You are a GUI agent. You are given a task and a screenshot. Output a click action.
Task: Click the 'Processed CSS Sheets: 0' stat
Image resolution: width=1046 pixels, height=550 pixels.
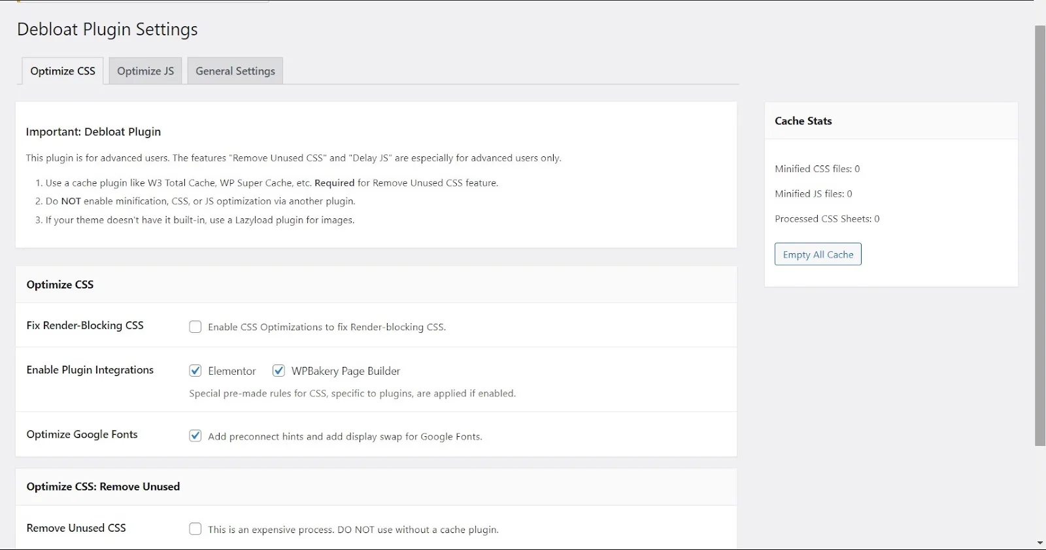827,218
